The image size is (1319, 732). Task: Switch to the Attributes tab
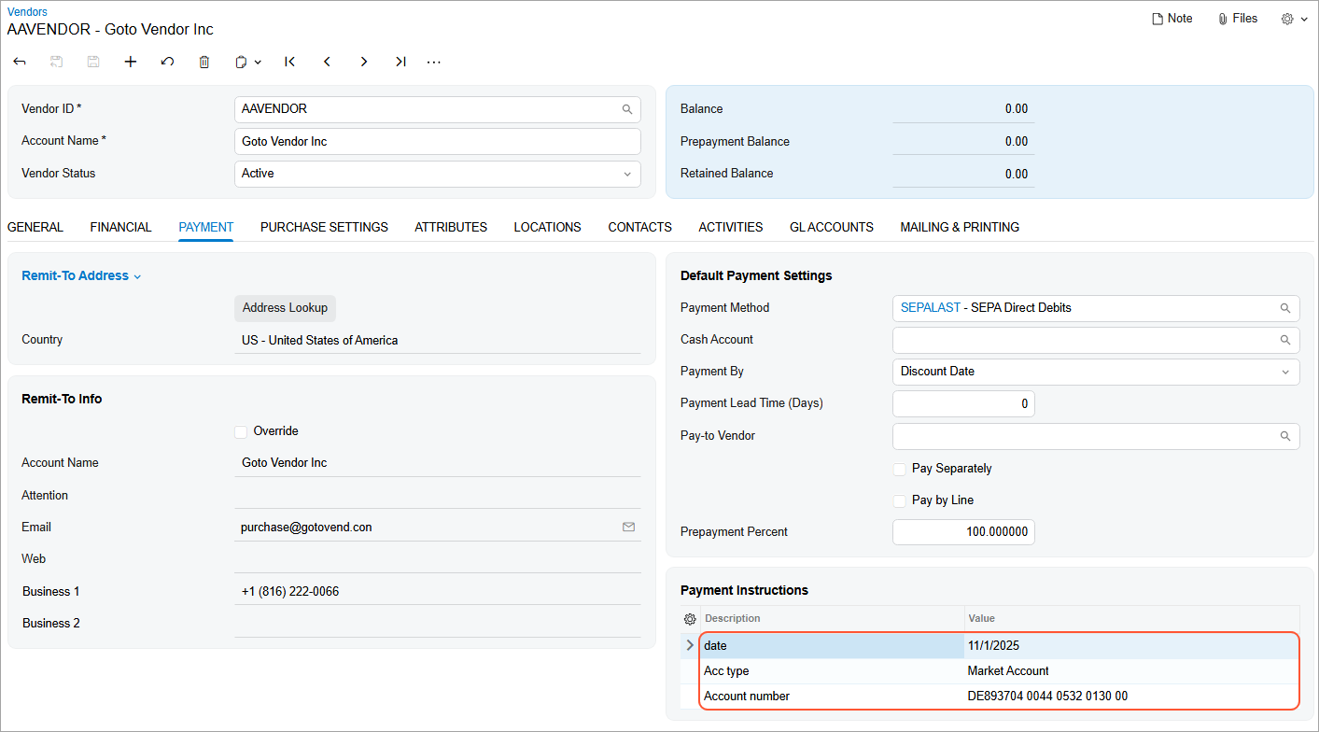tap(451, 227)
